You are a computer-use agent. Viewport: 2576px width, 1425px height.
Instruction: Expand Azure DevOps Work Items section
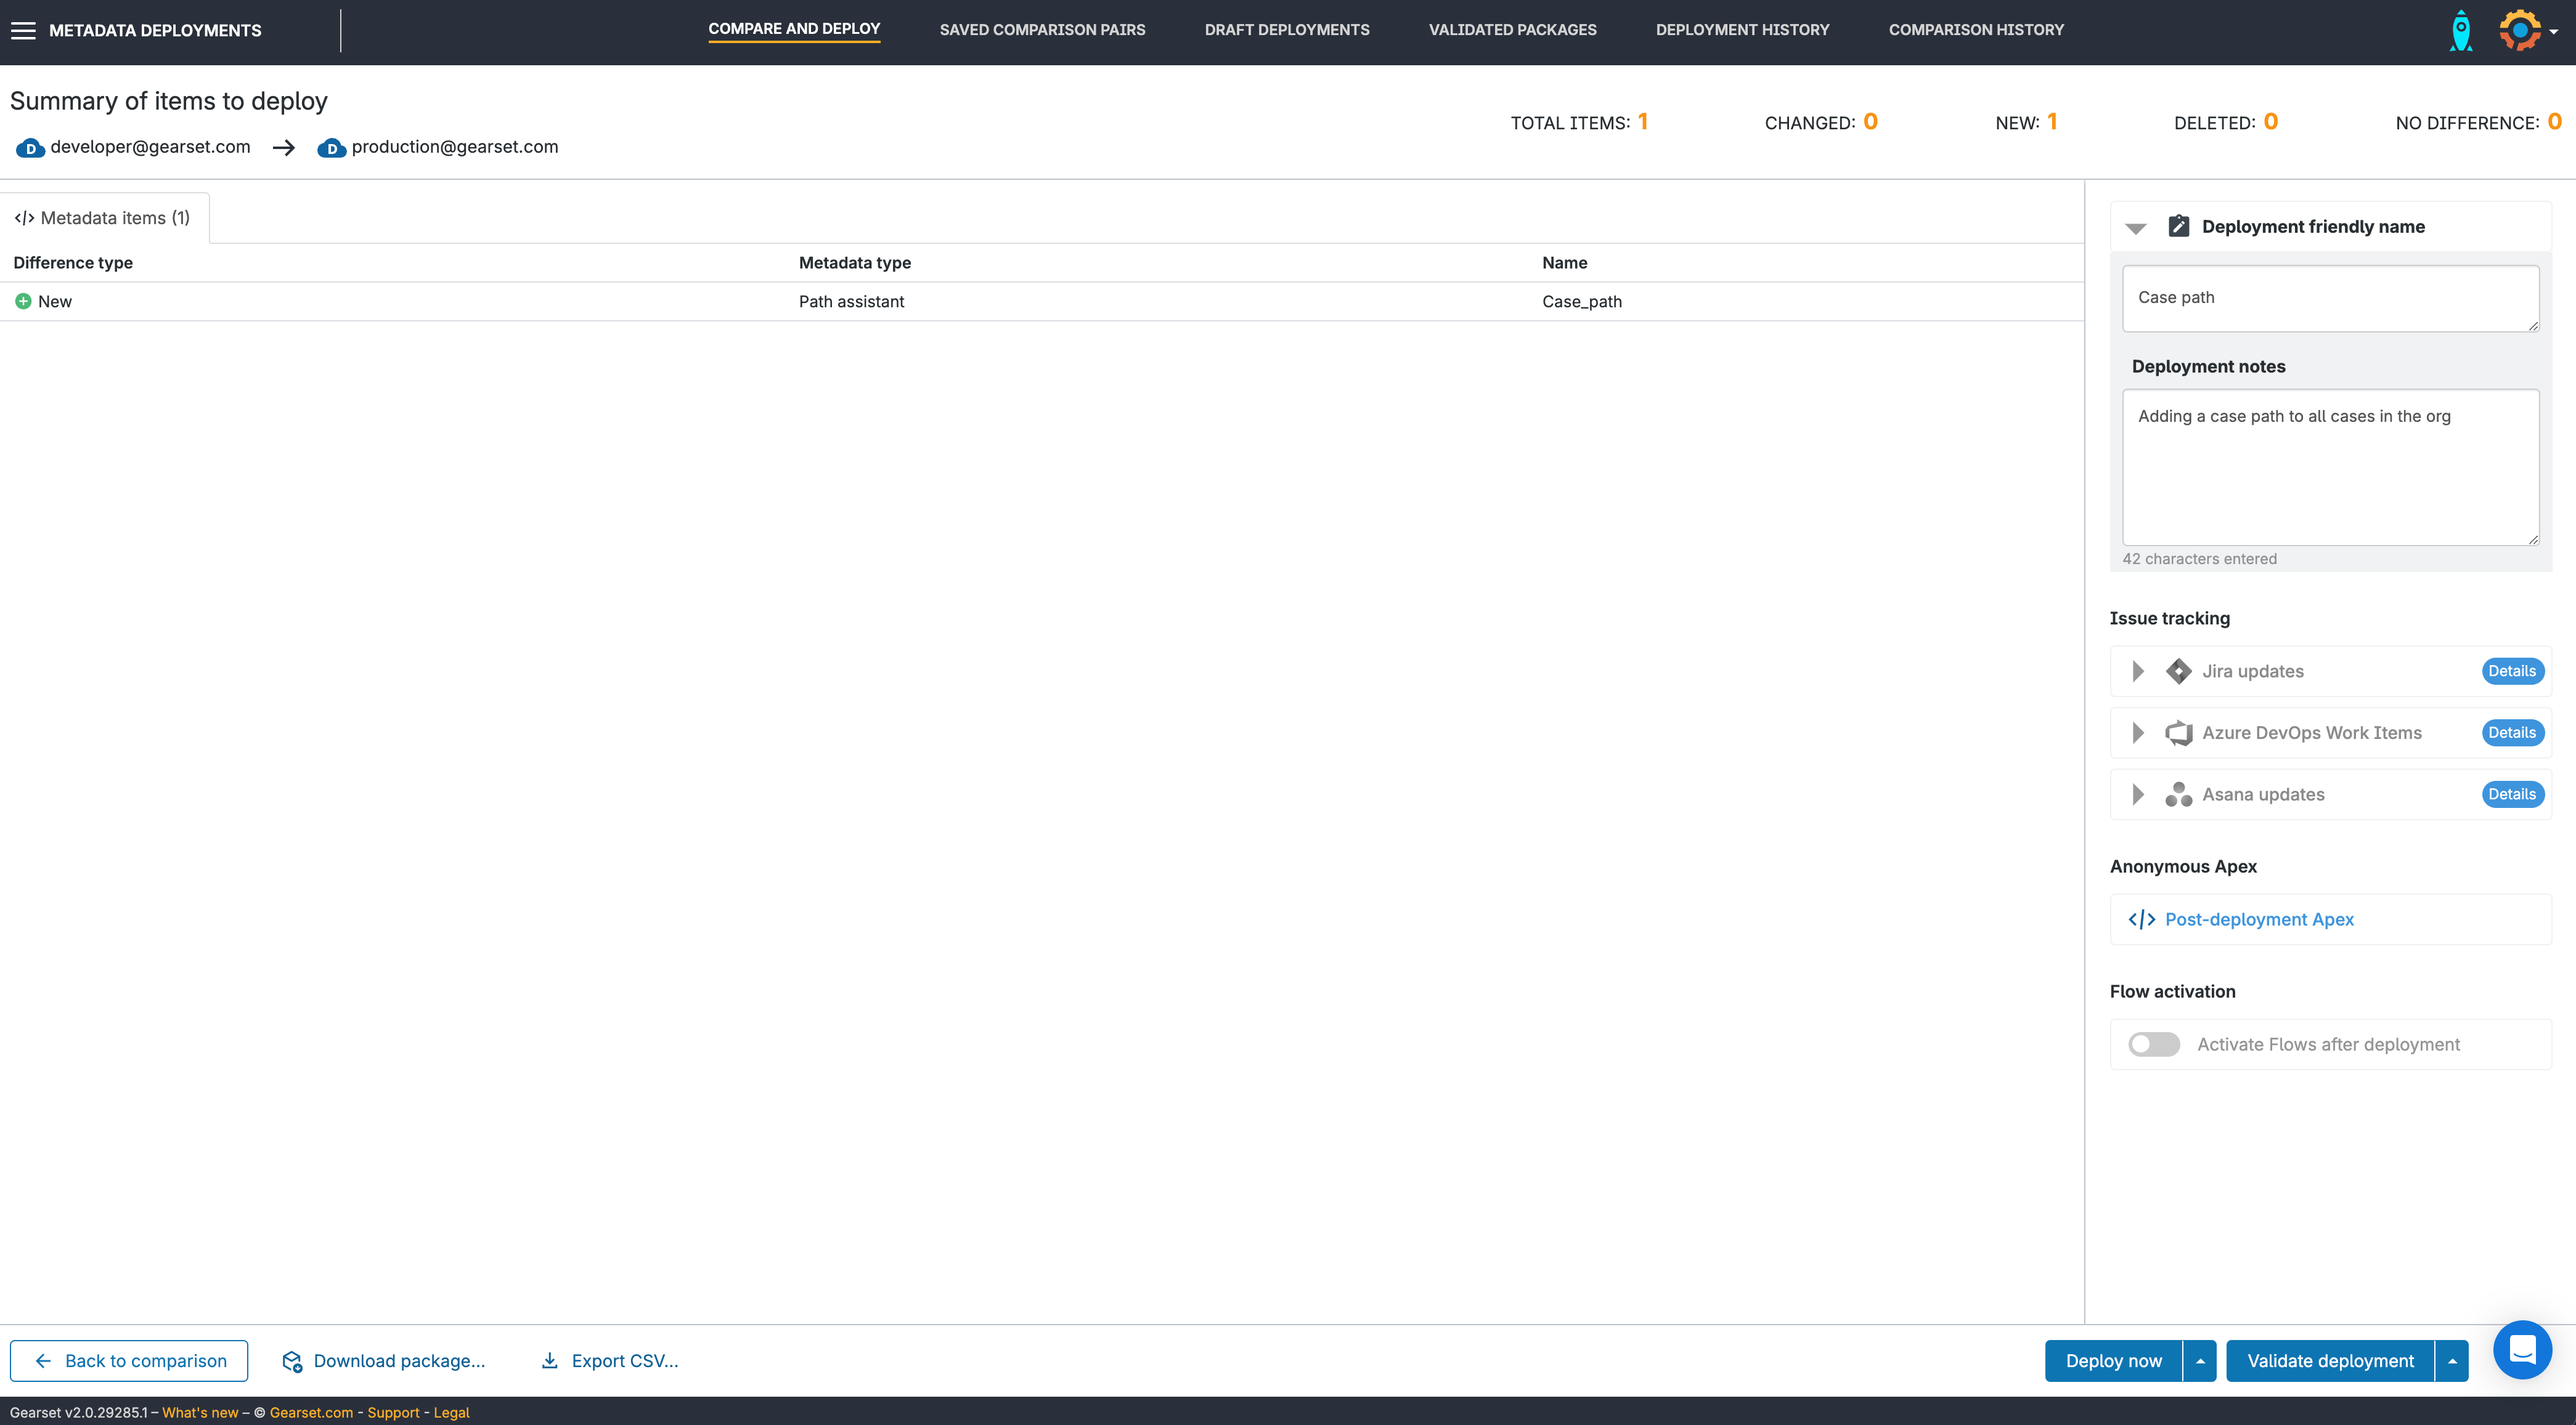click(x=2138, y=733)
